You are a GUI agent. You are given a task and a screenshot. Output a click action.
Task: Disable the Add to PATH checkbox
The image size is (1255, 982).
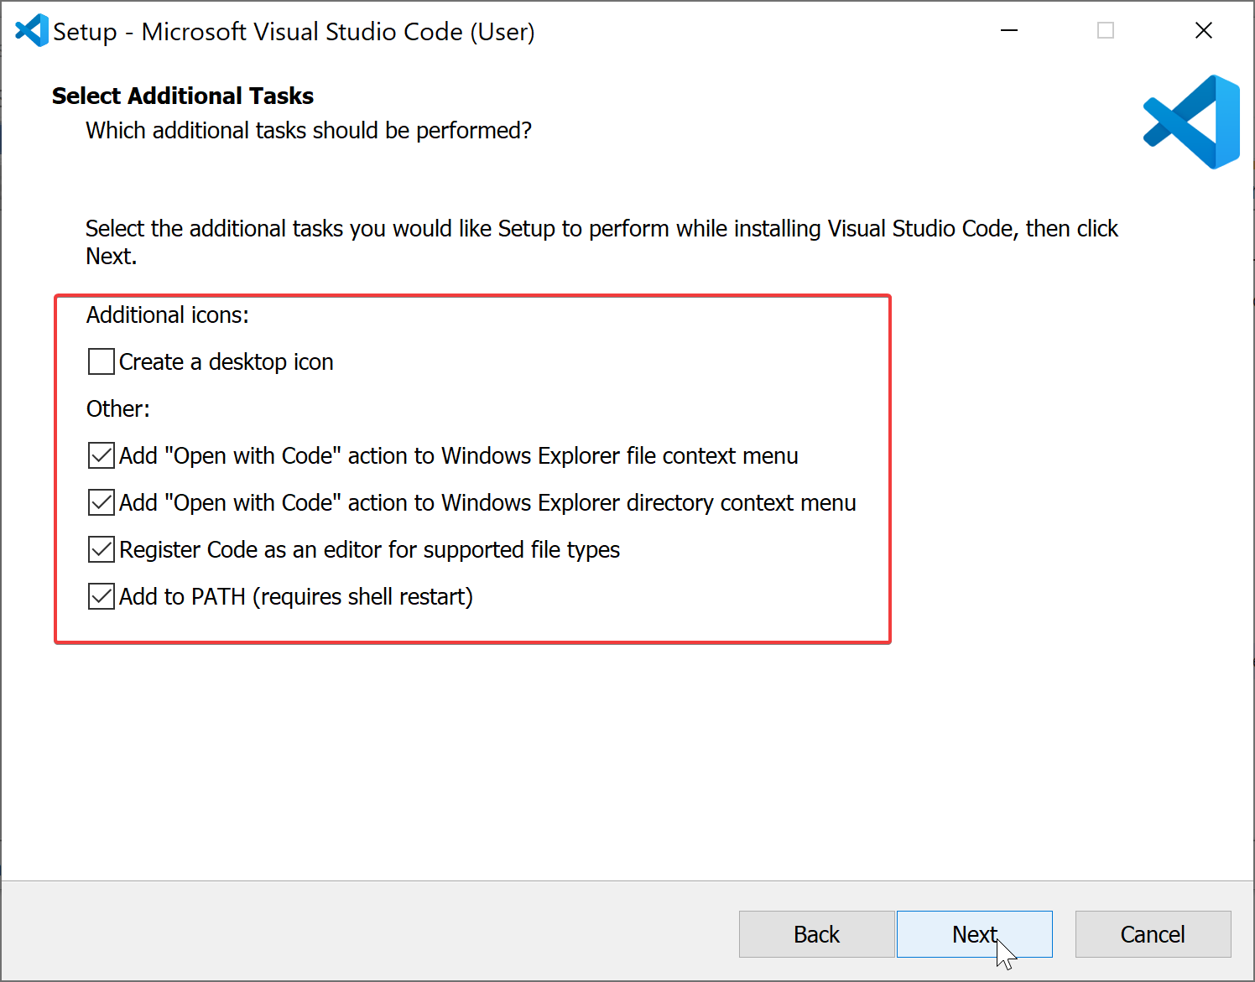point(102,596)
